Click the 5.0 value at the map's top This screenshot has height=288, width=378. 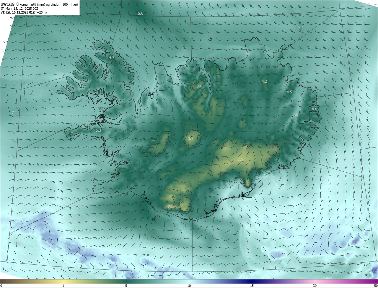pos(141,14)
